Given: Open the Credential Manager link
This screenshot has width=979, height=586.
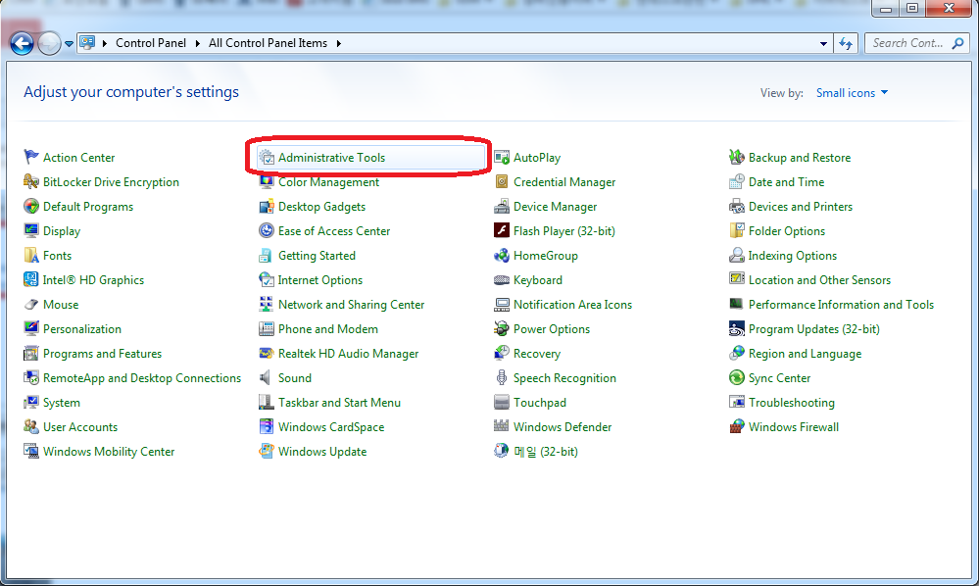Looking at the screenshot, I should 564,182.
